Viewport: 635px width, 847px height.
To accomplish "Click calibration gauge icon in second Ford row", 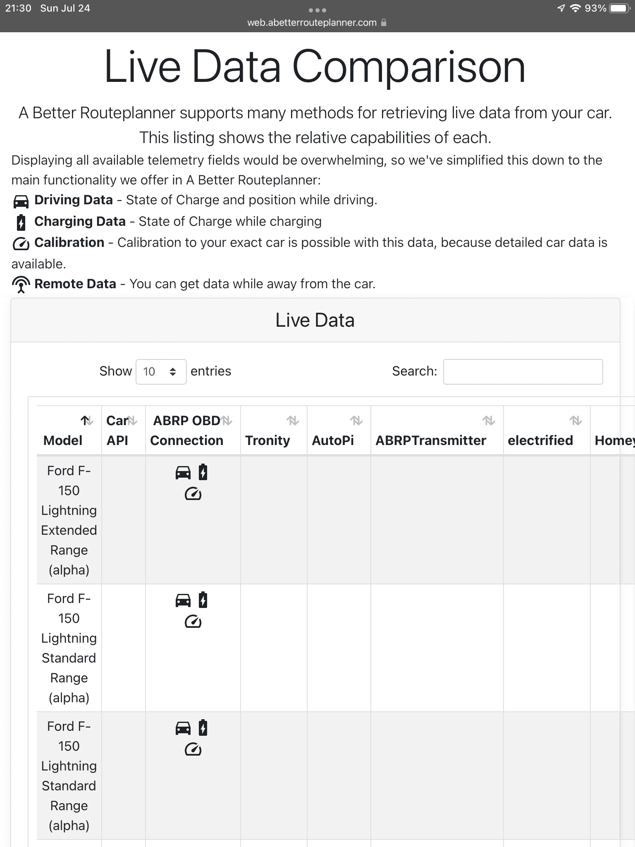I will tap(193, 622).
